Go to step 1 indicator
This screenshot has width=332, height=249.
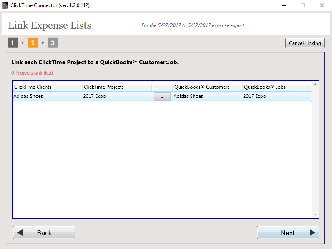pos(13,43)
